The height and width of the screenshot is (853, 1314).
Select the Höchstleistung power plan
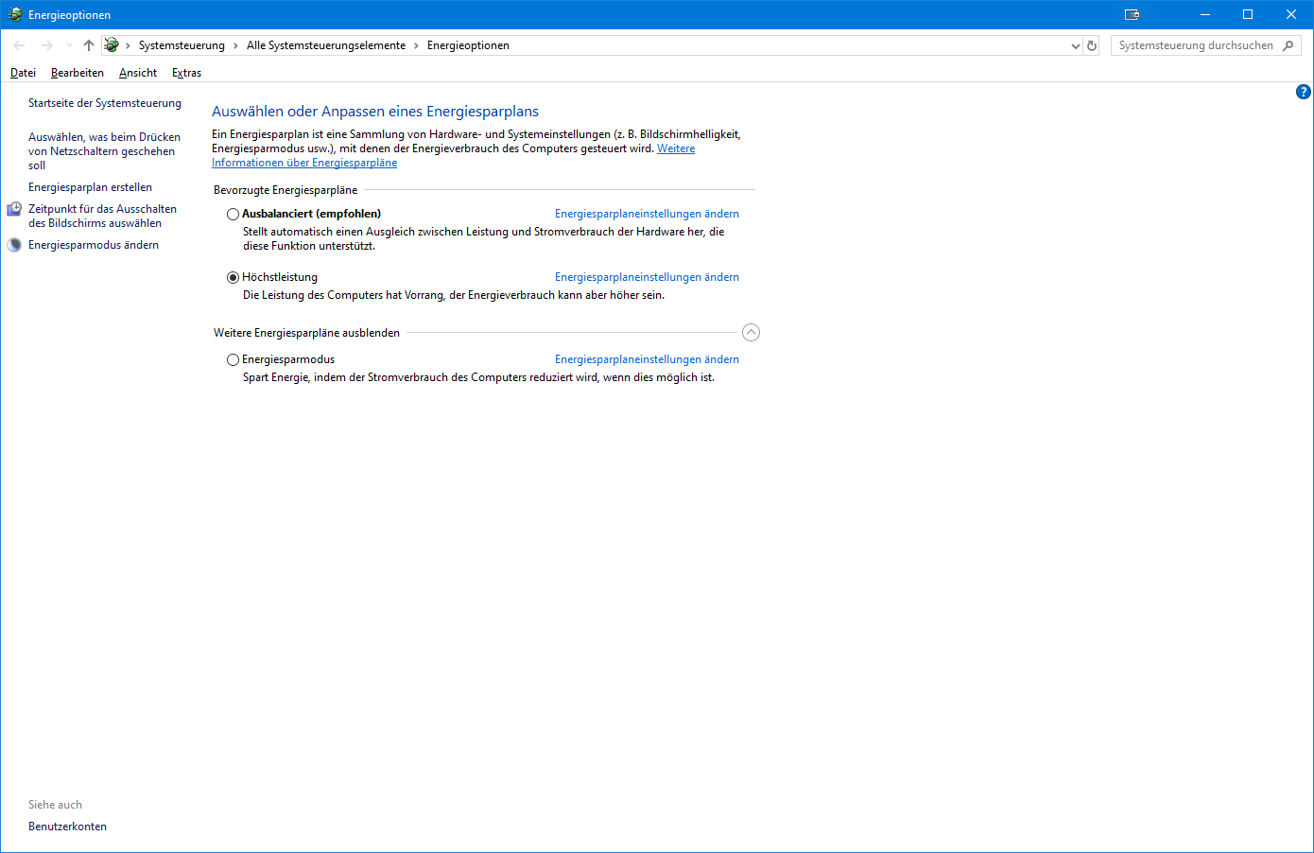233,277
